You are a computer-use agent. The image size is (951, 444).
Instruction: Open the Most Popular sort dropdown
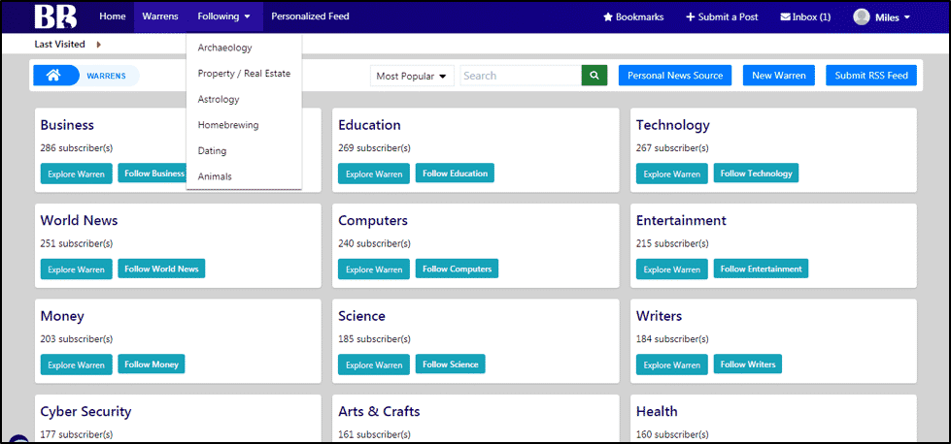412,77
